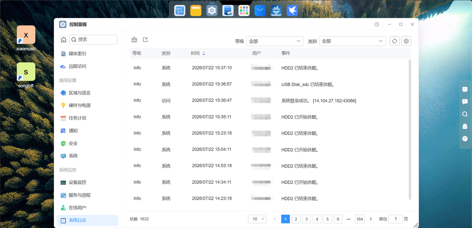Click the export logs icon
This screenshot has width=472, height=228.
pos(145,40)
